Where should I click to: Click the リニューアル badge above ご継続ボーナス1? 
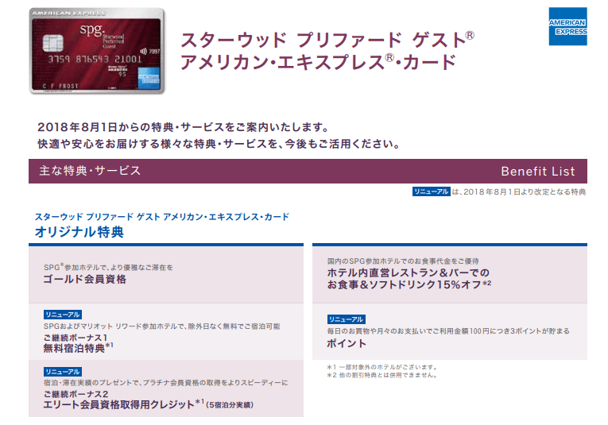[62, 315]
